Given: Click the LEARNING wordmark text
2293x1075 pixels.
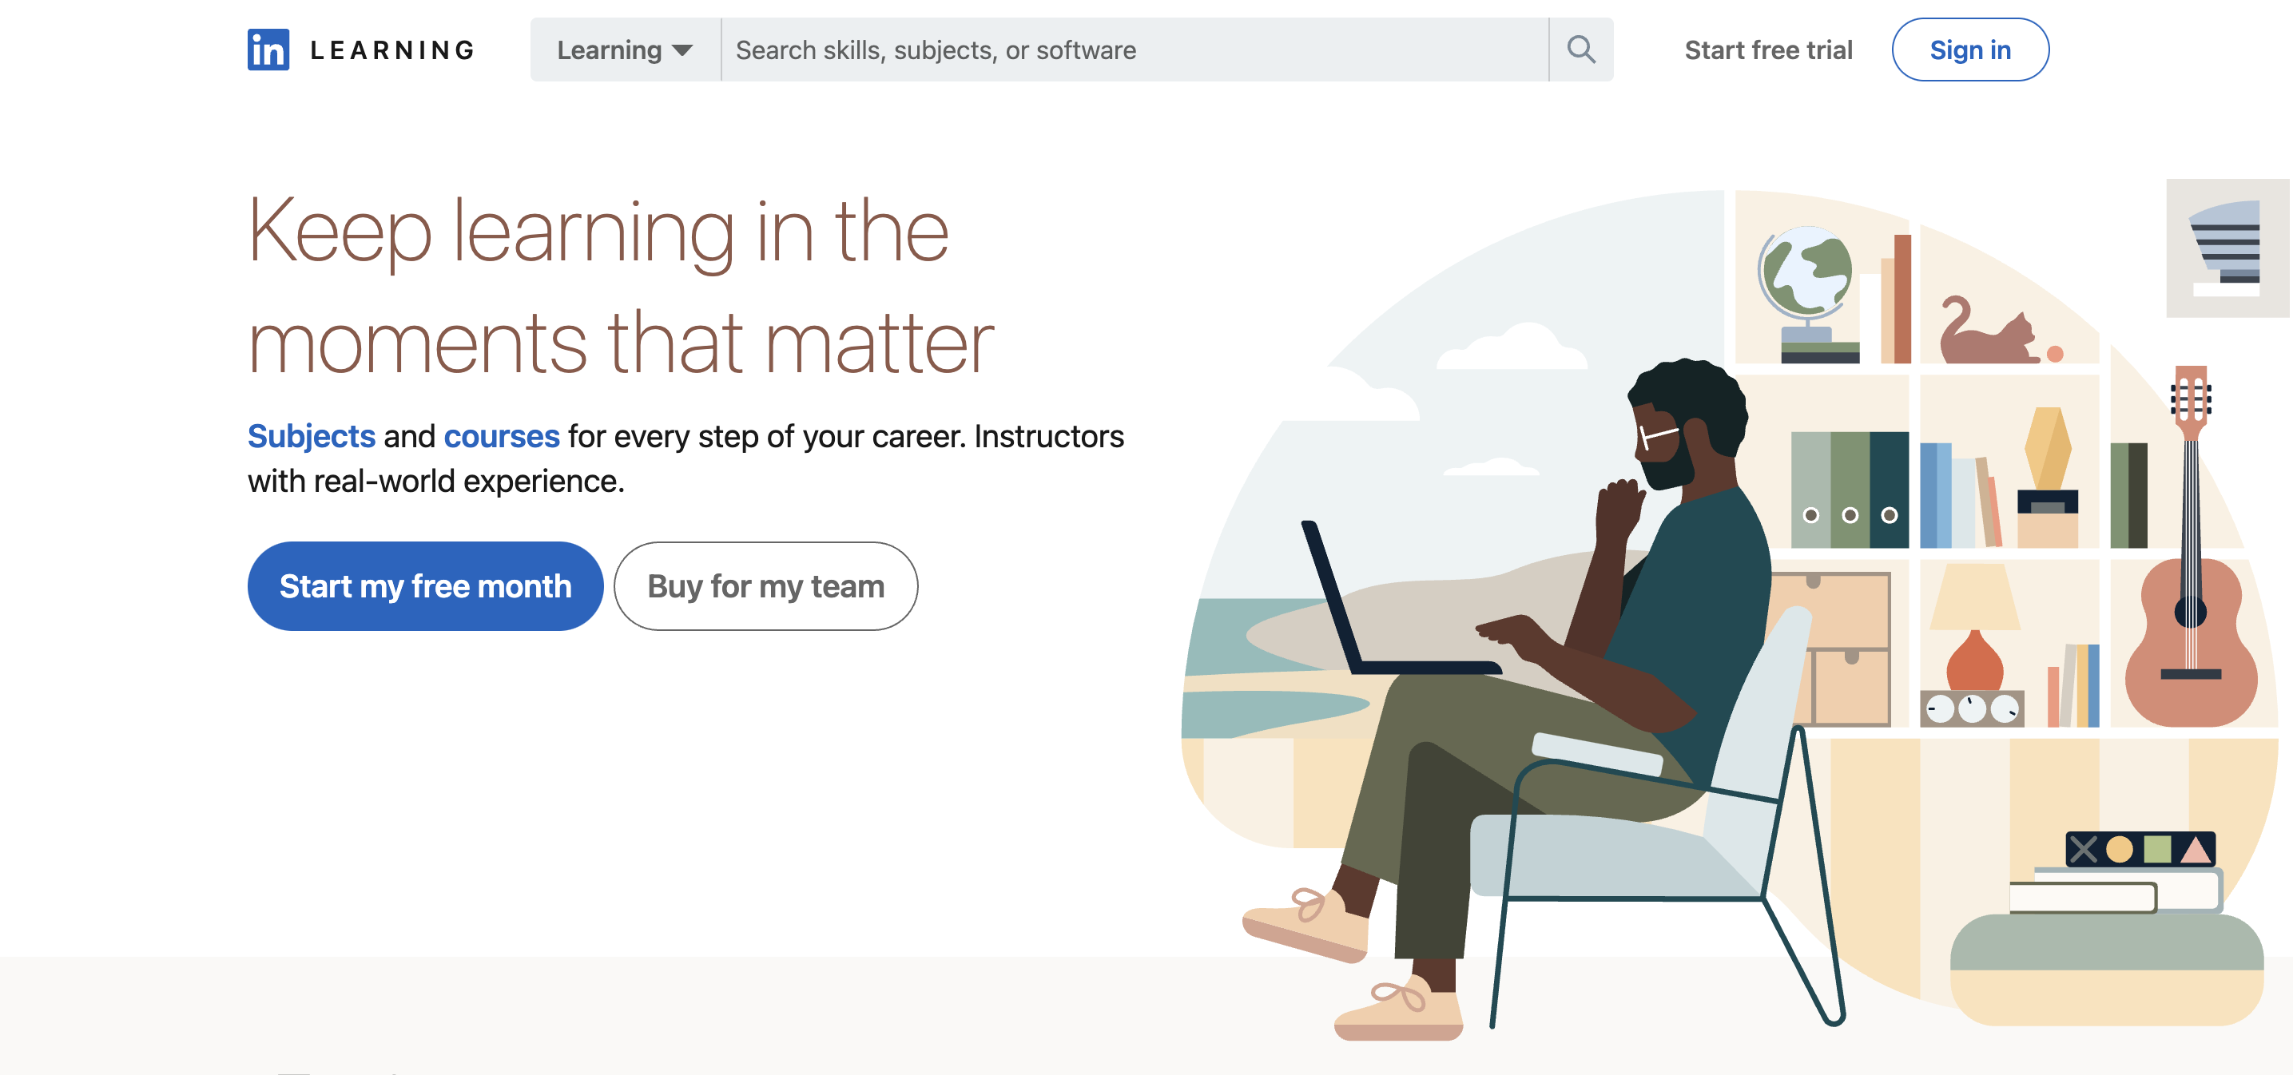Looking at the screenshot, I should click(x=392, y=50).
